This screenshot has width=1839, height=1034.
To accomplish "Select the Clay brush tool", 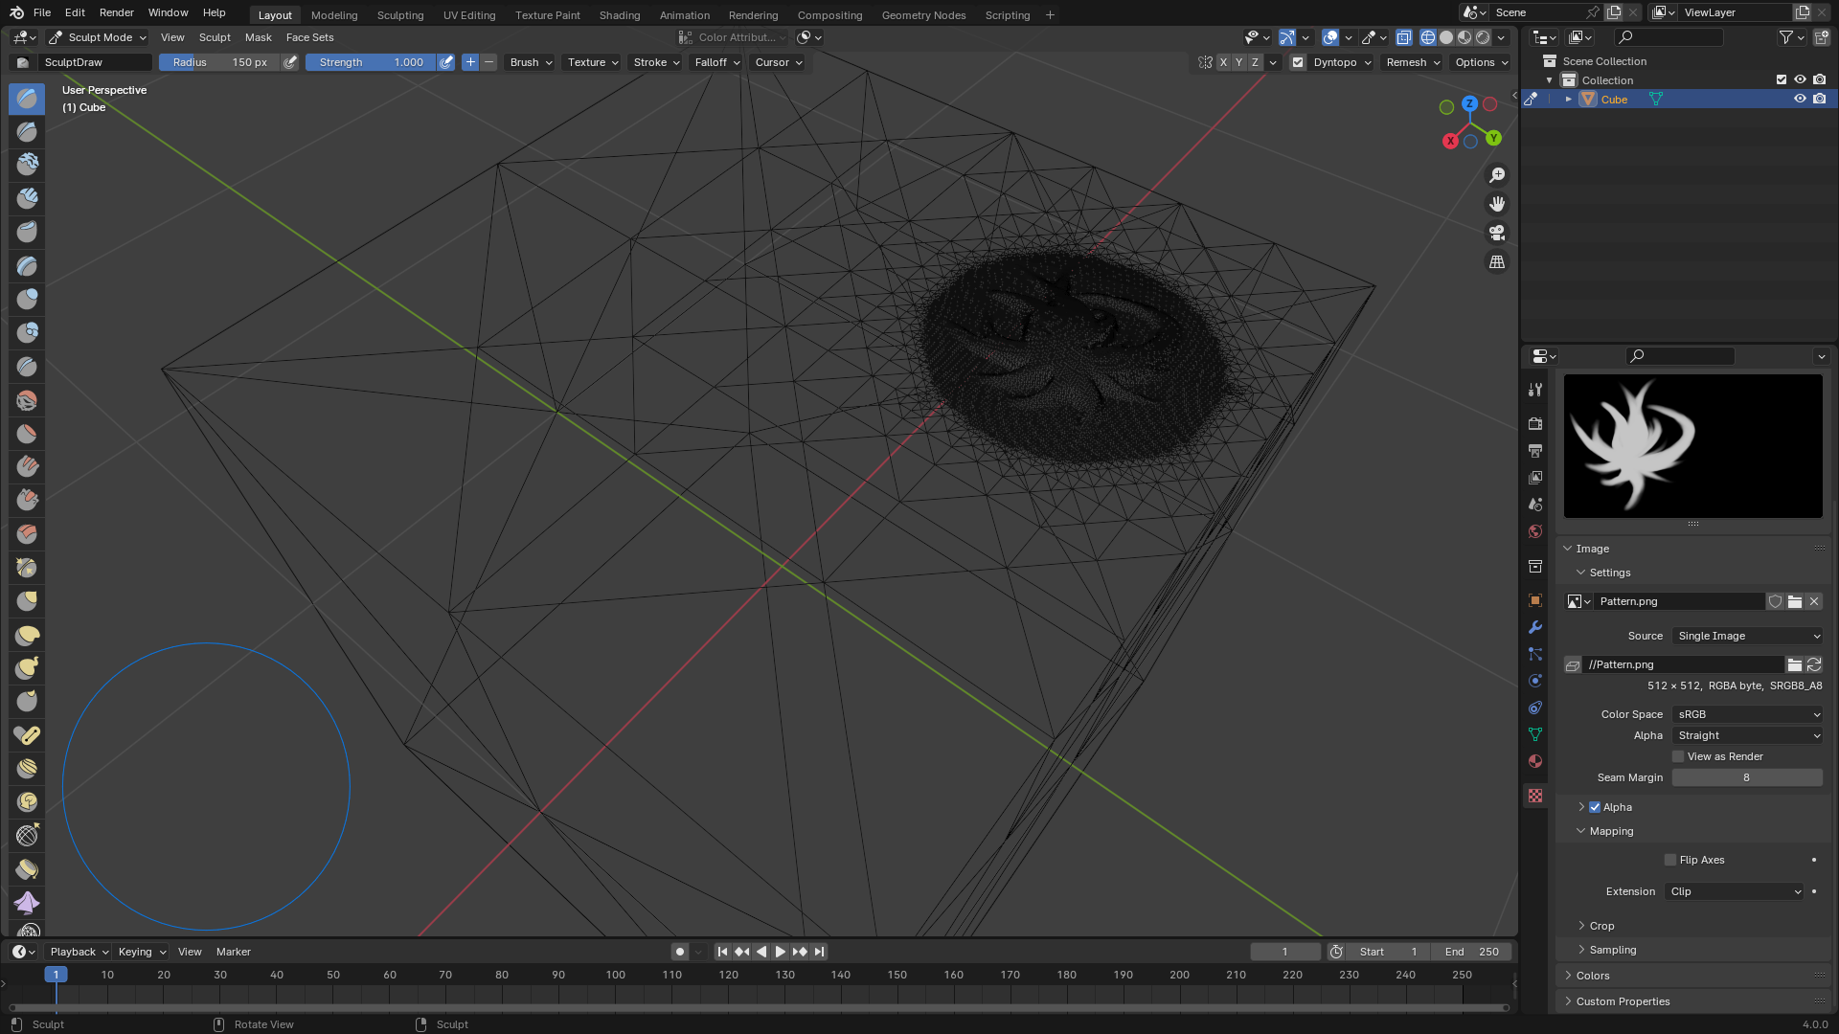I will (27, 165).
